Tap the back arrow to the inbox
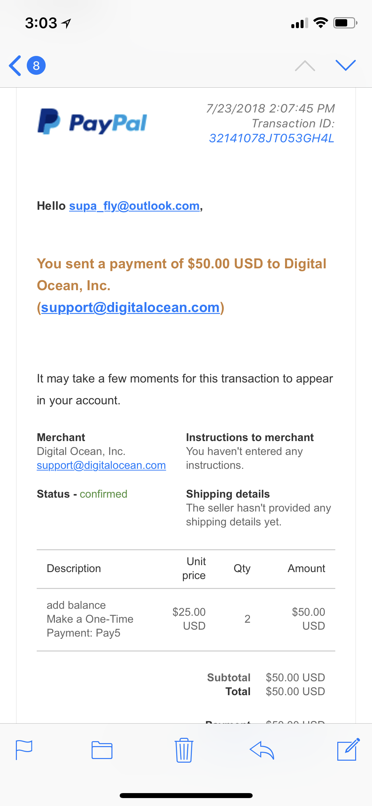 click(15, 66)
